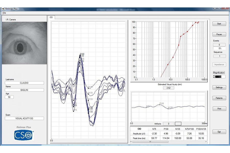Click the N75 marker on the averaged waveform
Image resolution: width=230 pixels, height=153 pixels.
click(146, 107)
